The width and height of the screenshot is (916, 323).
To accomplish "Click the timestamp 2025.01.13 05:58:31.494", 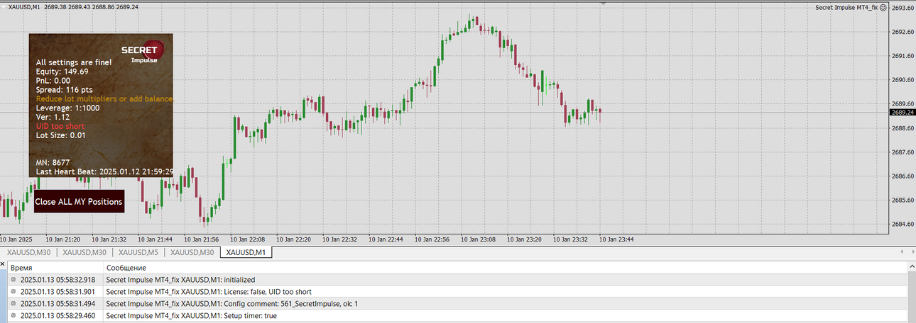I will pos(57,304).
